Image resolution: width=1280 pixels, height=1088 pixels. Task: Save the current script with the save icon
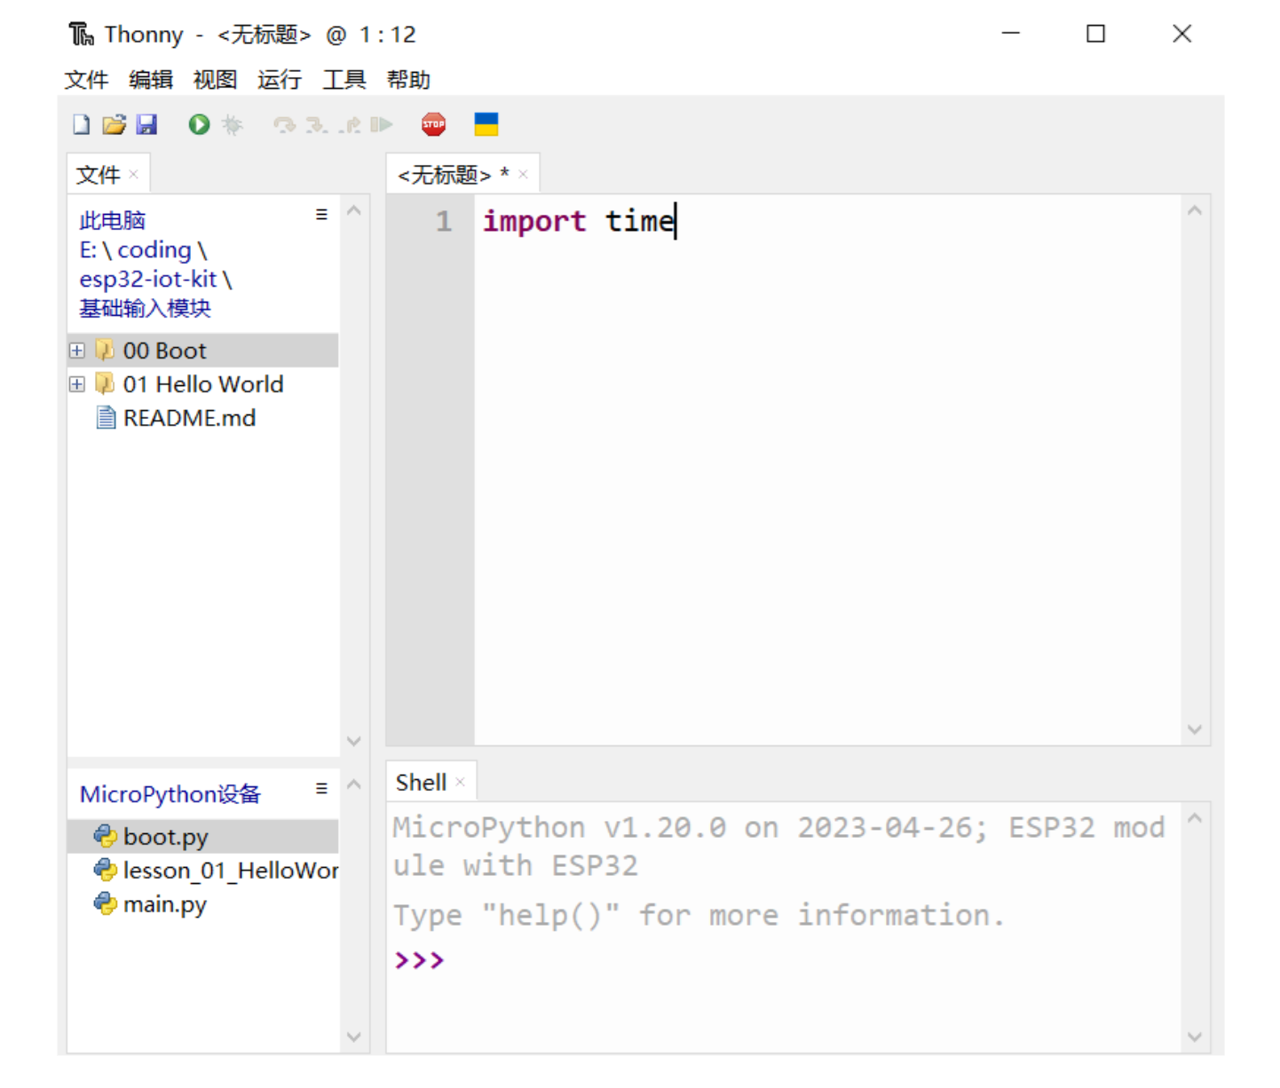(x=147, y=124)
